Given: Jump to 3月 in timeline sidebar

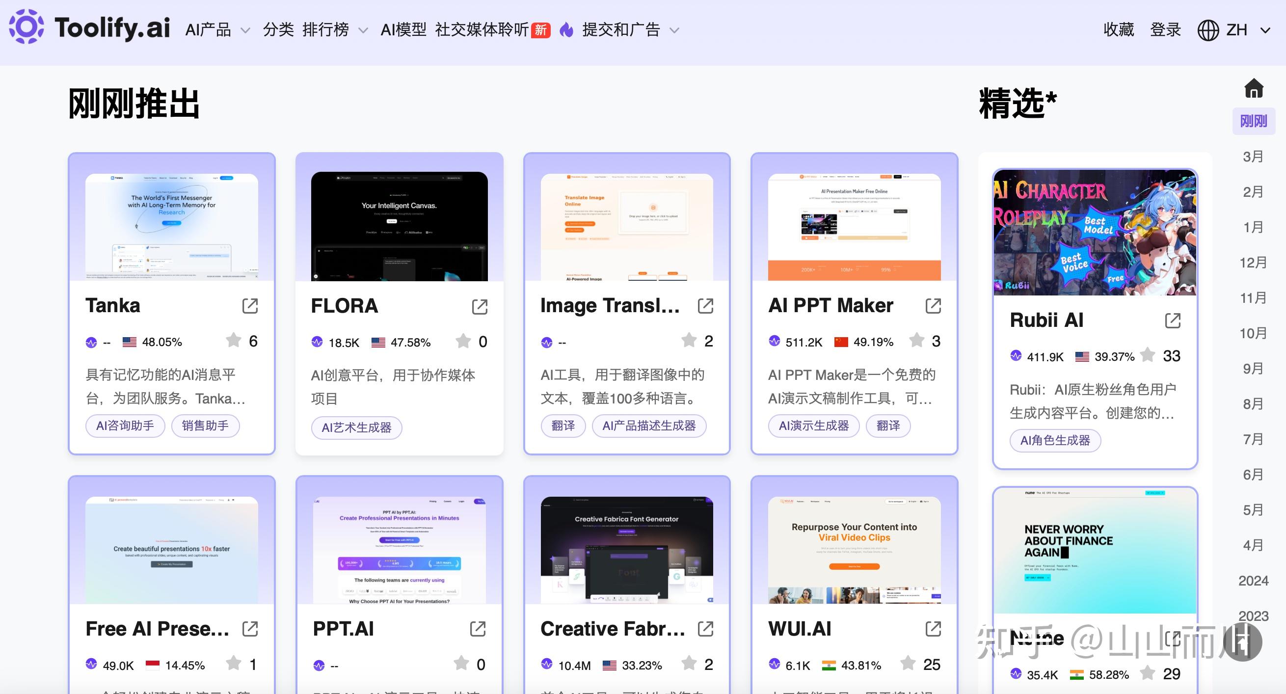Looking at the screenshot, I should pyautogui.click(x=1253, y=157).
